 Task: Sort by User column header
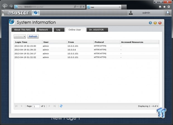tap(55, 42)
